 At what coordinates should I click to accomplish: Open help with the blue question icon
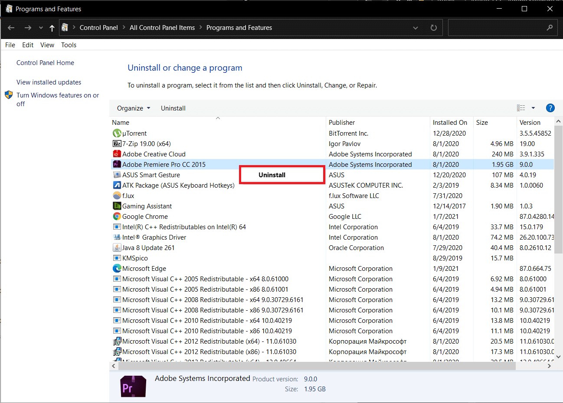tap(550, 108)
